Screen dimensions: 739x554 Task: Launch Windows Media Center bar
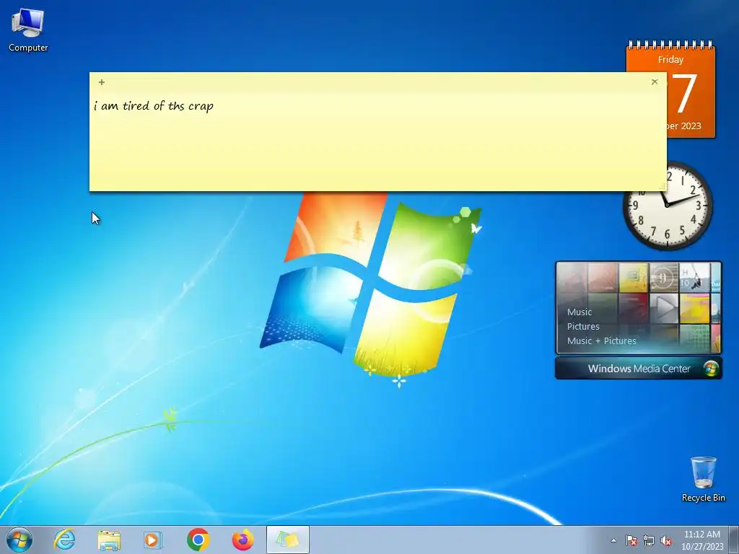pyautogui.click(x=638, y=369)
